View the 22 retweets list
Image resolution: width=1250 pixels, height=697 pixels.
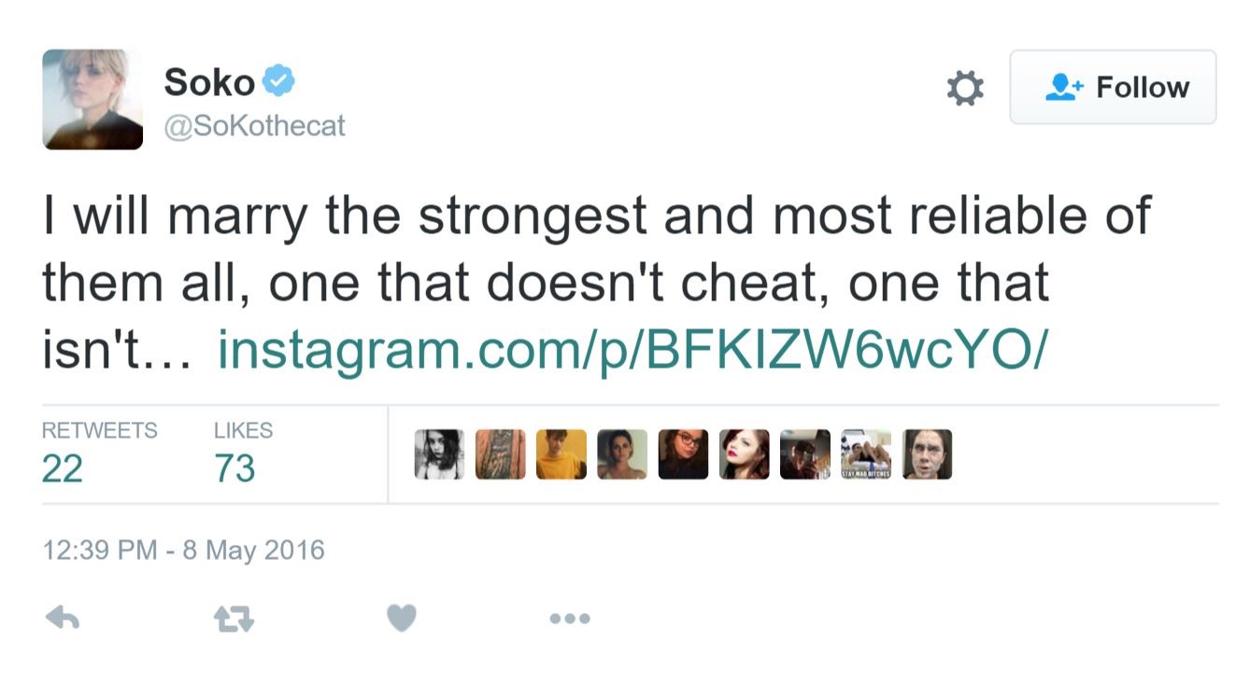click(x=63, y=467)
